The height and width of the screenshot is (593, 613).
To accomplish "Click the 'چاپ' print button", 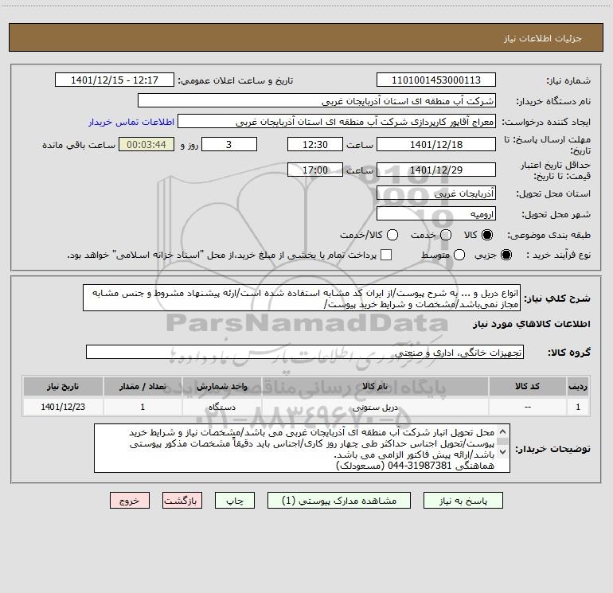I will (235, 501).
